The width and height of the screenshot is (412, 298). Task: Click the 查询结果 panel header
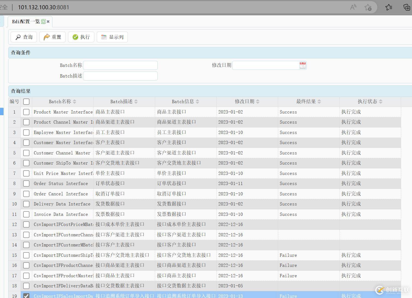point(210,91)
